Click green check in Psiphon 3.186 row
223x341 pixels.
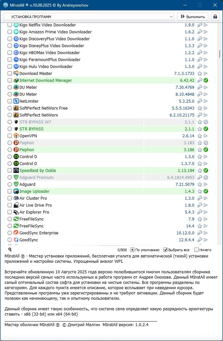coord(206,150)
